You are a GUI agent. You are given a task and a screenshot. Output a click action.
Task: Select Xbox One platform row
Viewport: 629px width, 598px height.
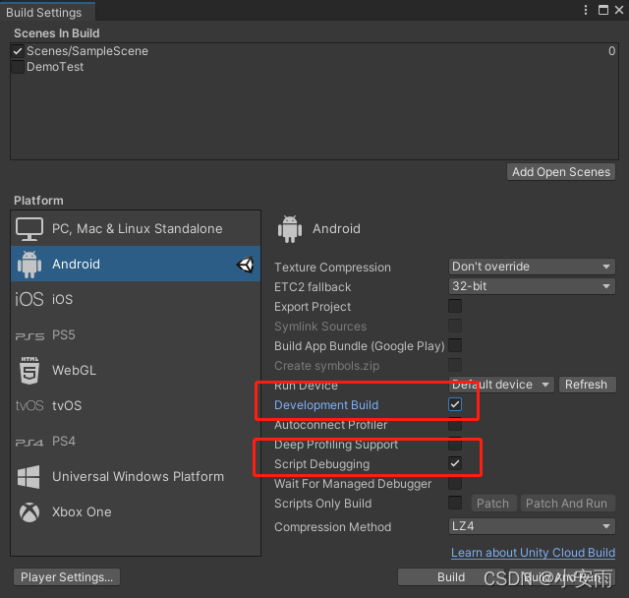(x=136, y=512)
